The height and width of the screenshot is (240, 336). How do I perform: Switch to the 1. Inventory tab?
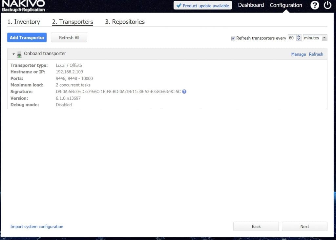pos(24,22)
